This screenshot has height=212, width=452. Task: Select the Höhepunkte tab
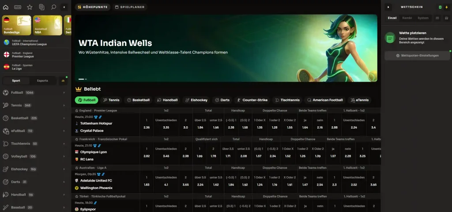coord(93,7)
